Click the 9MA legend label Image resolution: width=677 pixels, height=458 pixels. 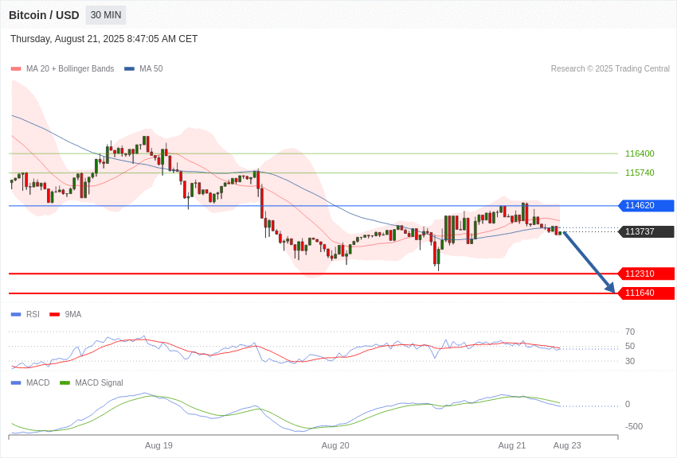tap(73, 315)
